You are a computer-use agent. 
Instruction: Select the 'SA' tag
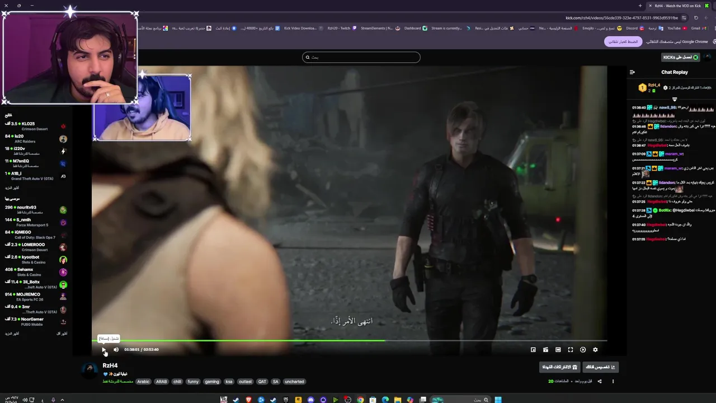[x=275, y=382]
